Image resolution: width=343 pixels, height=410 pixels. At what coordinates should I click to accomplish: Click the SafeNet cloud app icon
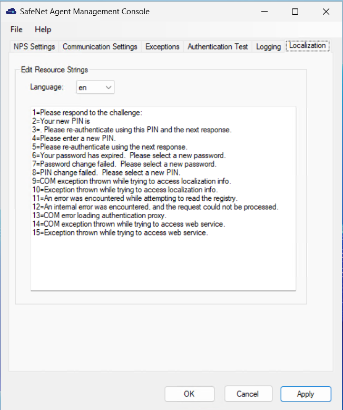click(x=11, y=12)
